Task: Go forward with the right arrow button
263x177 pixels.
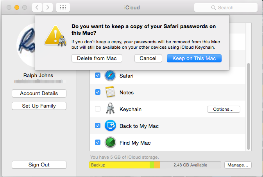Action: coord(48,7)
